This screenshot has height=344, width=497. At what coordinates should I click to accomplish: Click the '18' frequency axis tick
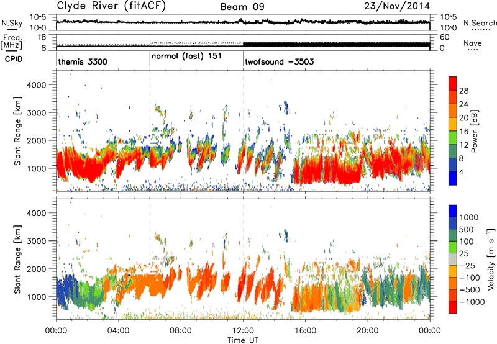point(42,37)
